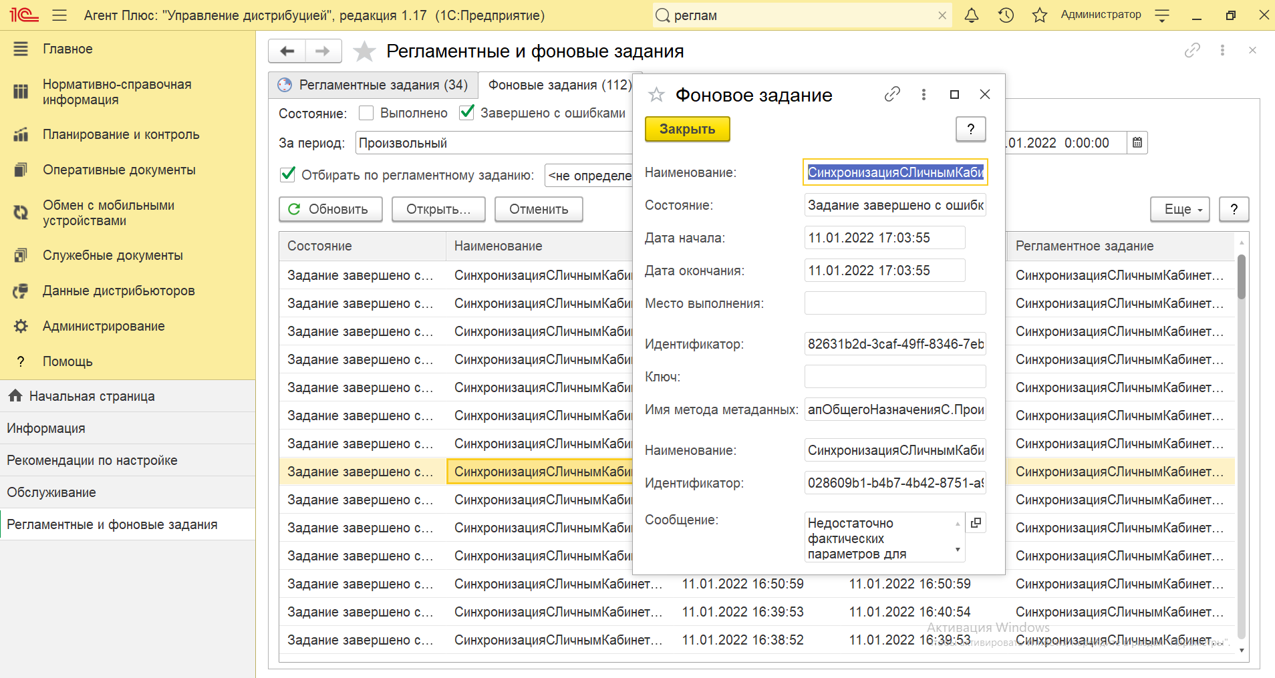Open Планирование и контроль section
Screen dimensions: 1275x678
[x=128, y=134]
